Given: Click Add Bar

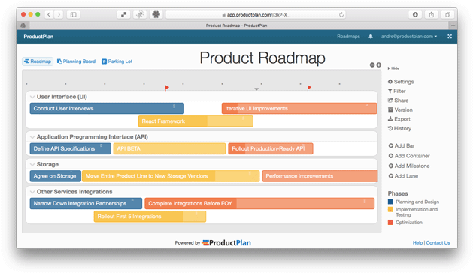Looking at the screenshot, I should (402, 145).
